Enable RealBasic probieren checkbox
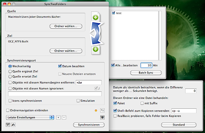Screen dimensions: 205x133 pos(115,116)
